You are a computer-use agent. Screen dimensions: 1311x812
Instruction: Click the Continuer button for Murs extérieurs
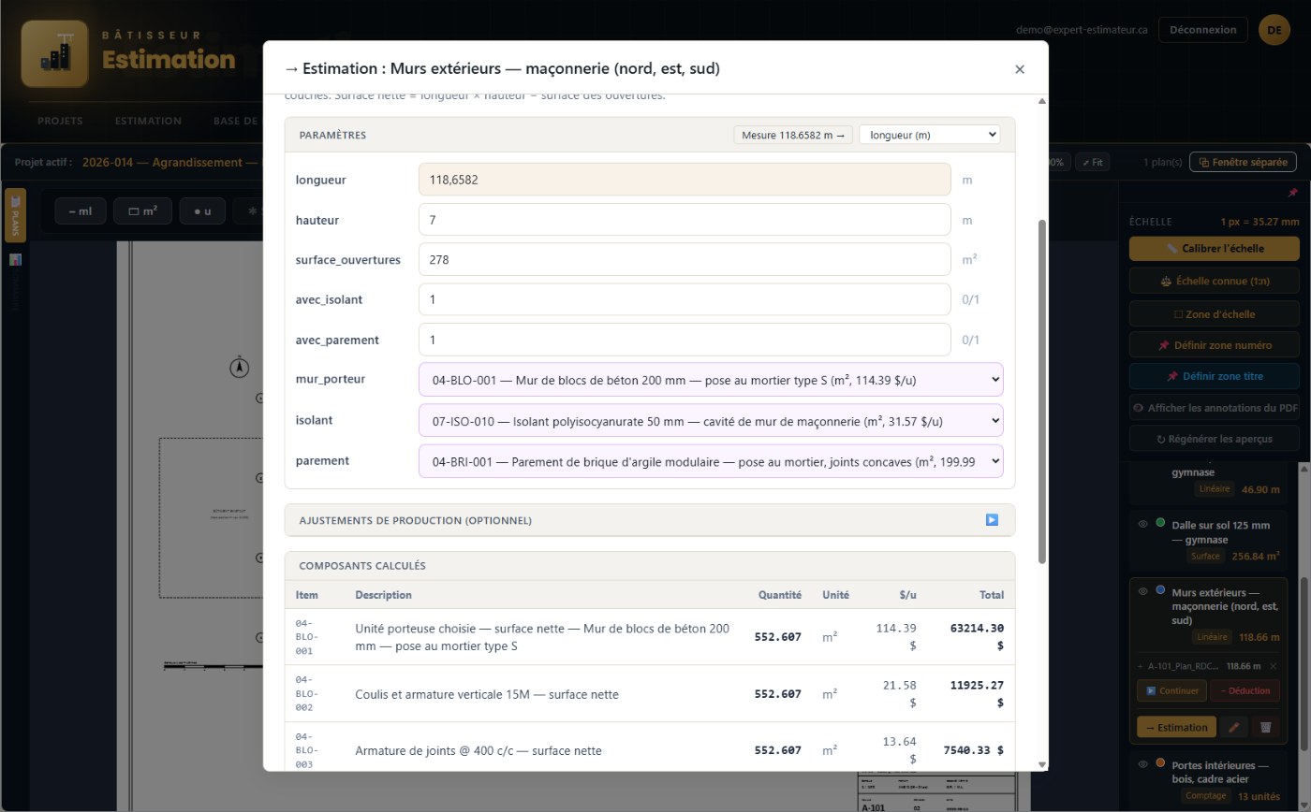1171,690
